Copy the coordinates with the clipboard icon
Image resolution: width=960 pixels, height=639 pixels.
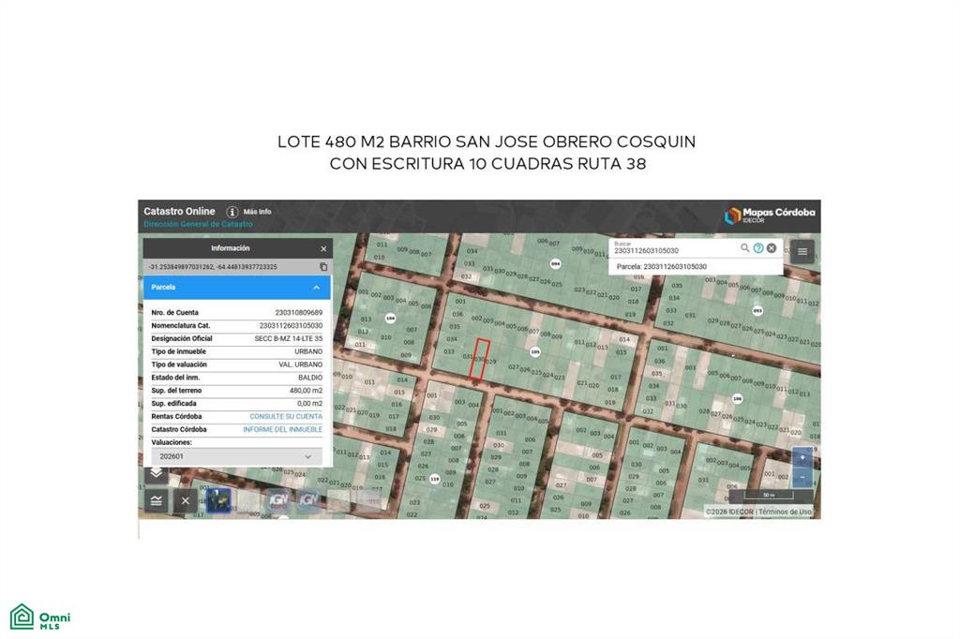[x=323, y=267]
